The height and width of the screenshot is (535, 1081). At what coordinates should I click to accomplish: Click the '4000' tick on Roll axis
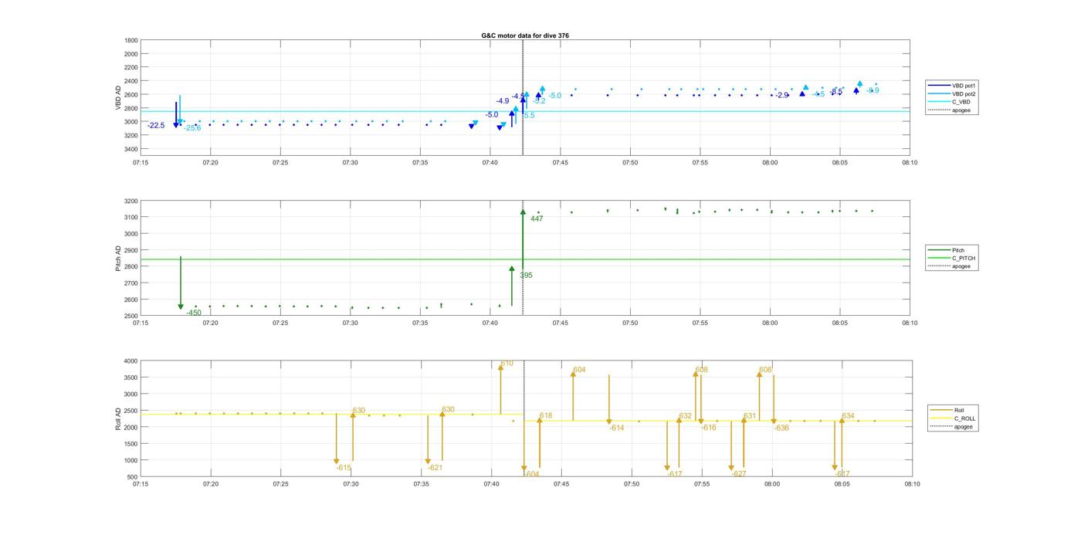131,361
